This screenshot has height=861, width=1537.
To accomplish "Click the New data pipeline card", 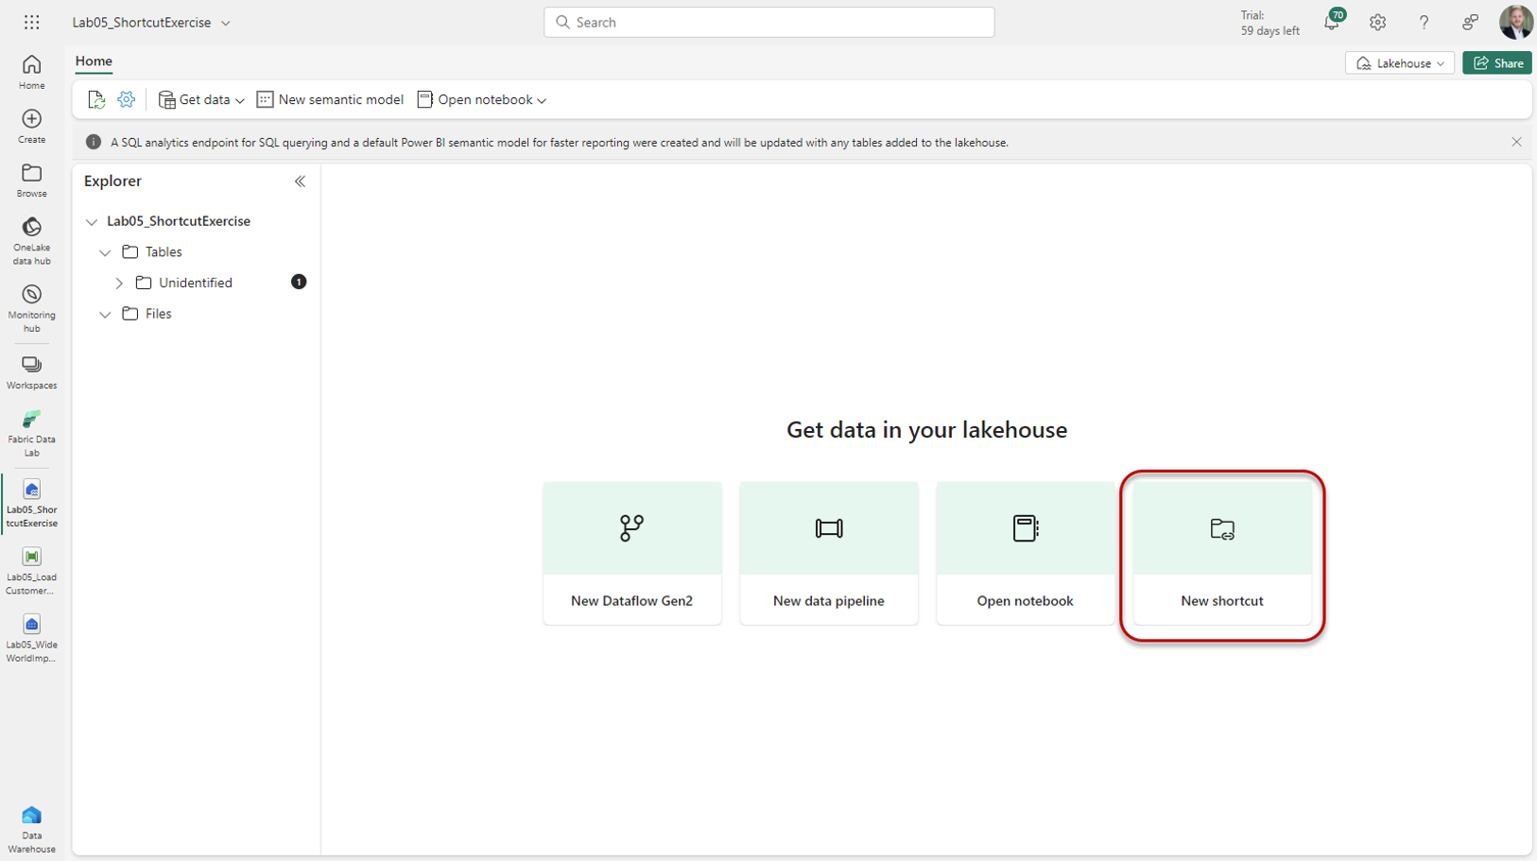I will [829, 553].
